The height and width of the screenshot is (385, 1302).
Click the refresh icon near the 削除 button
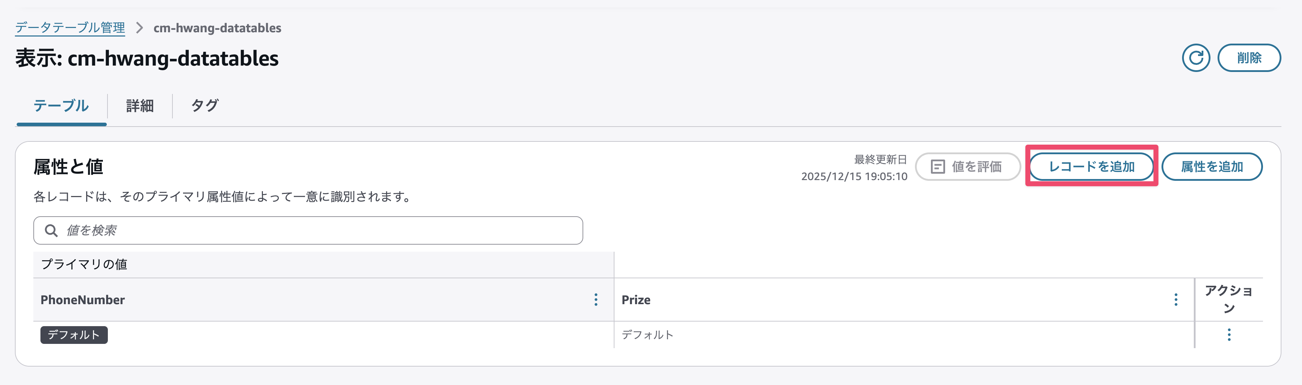[x=1196, y=57]
